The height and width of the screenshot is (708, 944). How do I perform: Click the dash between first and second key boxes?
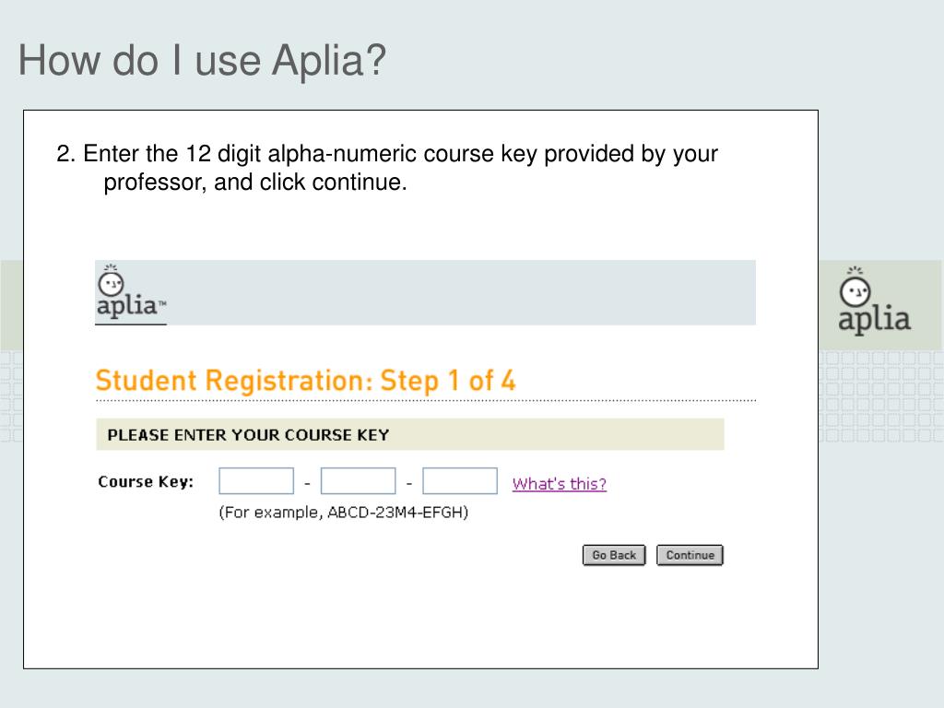pos(307,483)
